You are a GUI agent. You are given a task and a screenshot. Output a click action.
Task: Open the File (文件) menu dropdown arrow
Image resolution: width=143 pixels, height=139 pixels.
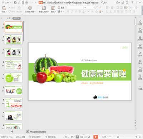pos(10,3)
